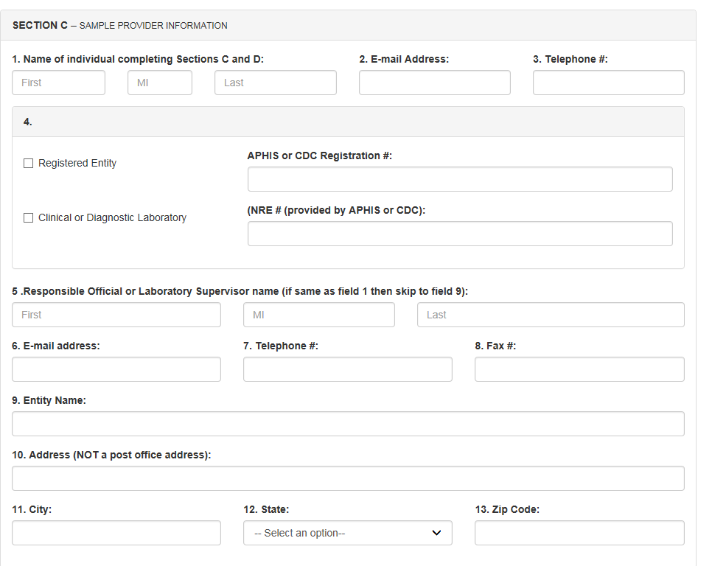Tick the Clinical or Diagnostic Laboratory checkbox
Viewport: 712px width, 566px height.
click(29, 218)
